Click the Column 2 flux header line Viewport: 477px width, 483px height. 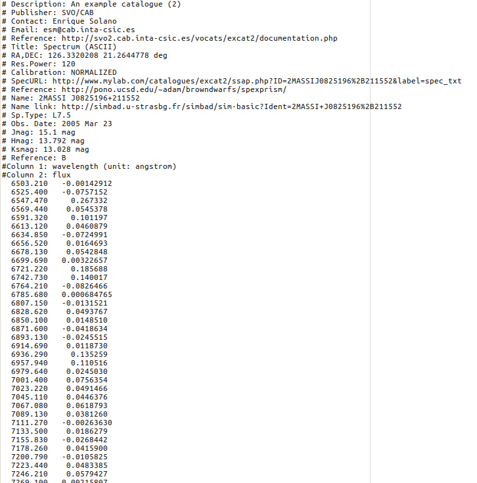36,175
